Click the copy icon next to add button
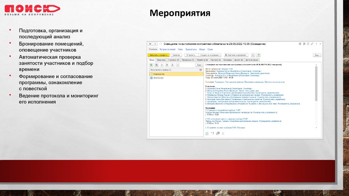 (156, 65)
